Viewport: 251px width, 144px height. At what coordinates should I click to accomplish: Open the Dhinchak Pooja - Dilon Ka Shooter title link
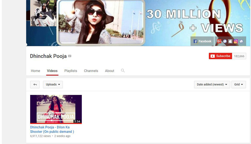[52, 129]
